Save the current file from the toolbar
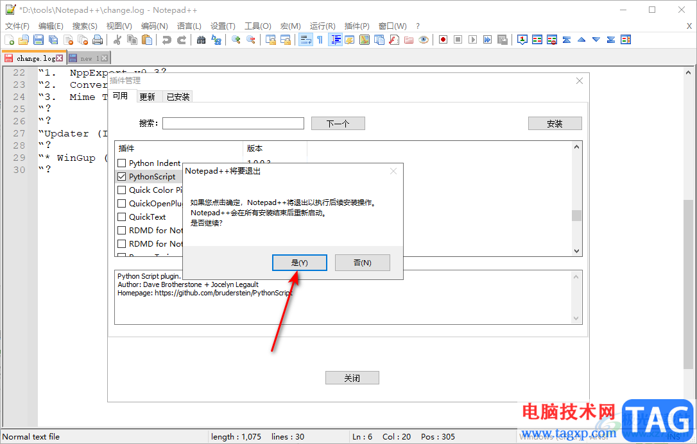This screenshot has width=697, height=444. pyautogui.click(x=39, y=40)
